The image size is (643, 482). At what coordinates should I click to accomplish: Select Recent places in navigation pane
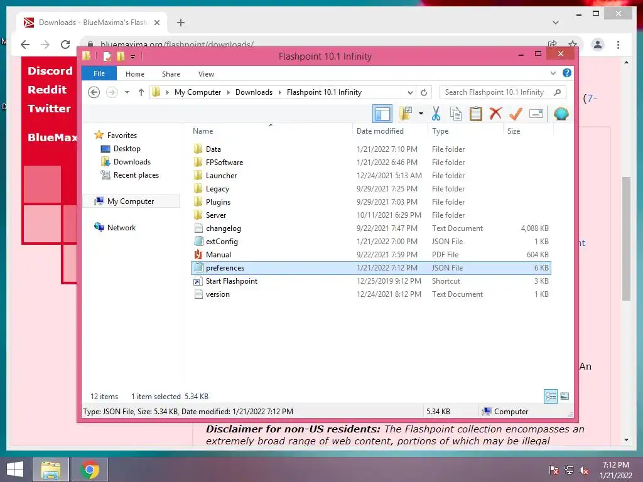click(x=136, y=175)
